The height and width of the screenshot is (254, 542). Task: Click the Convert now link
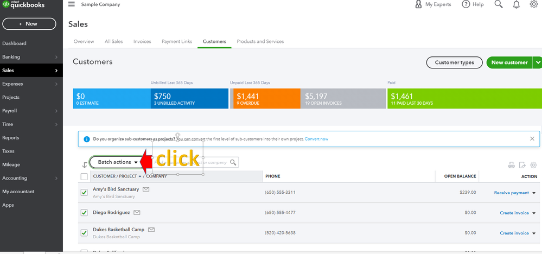click(x=316, y=139)
